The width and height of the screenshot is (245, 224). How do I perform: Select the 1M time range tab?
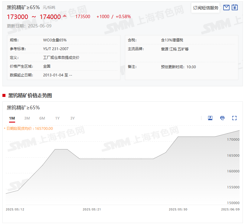tap(12, 118)
